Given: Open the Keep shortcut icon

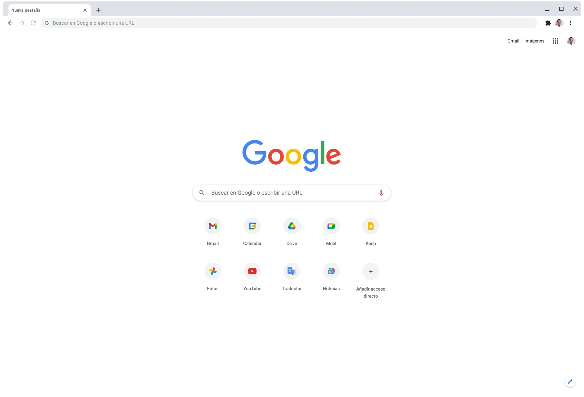Looking at the screenshot, I should point(371,226).
